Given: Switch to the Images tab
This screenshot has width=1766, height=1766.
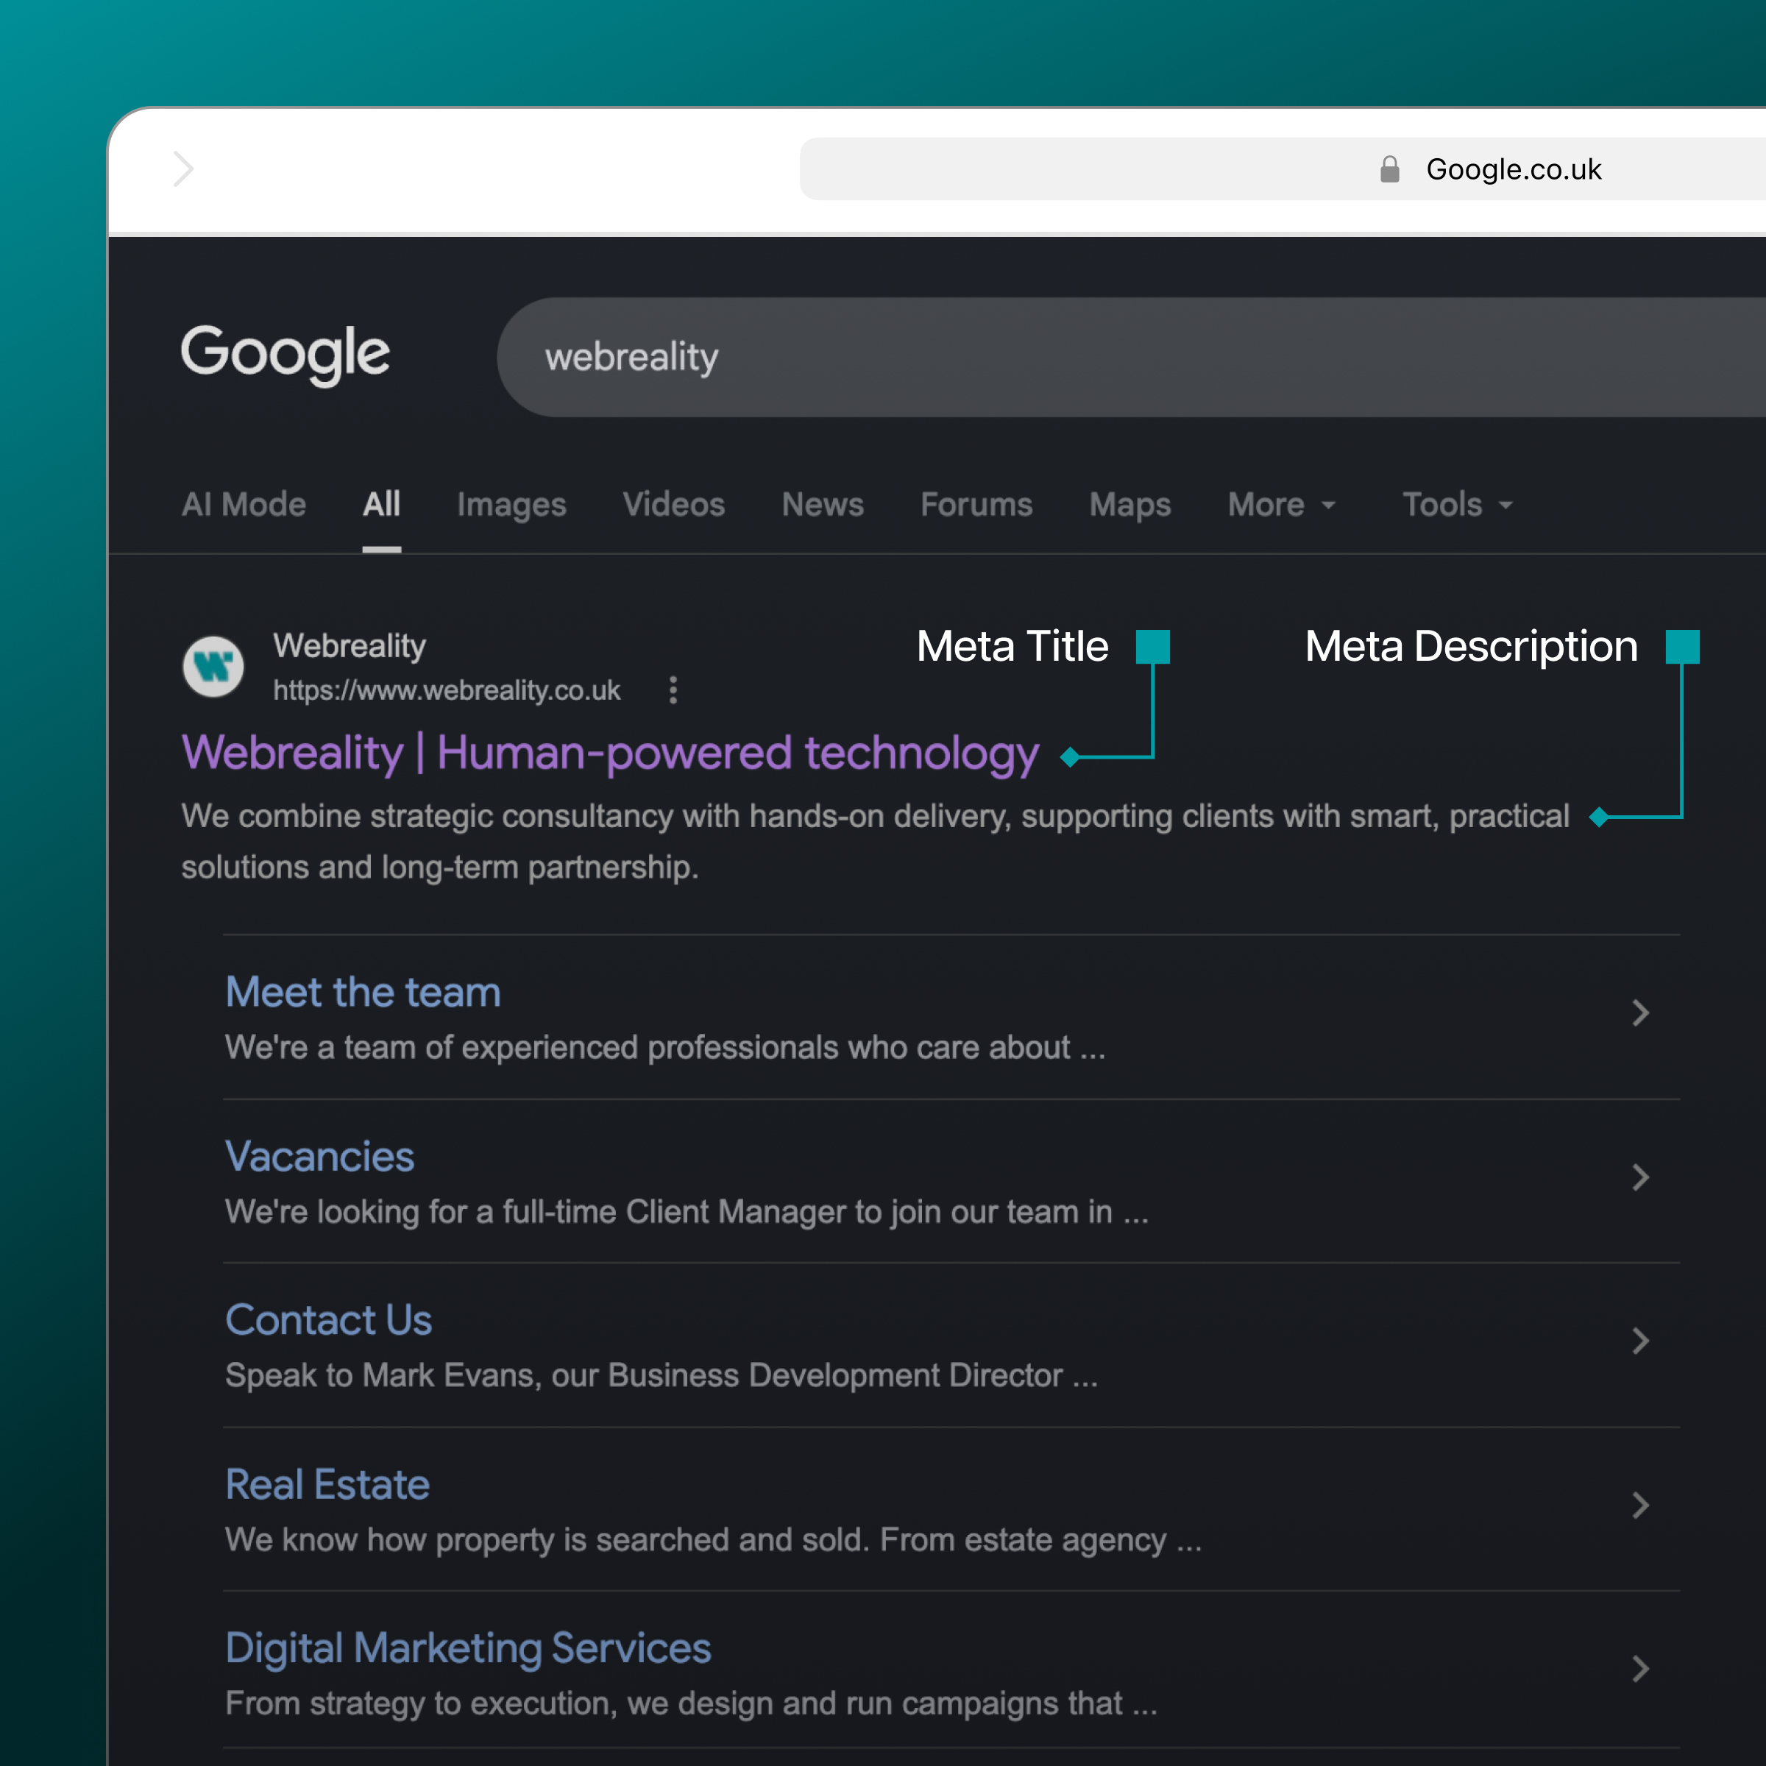Looking at the screenshot, I should coord(512,505).
